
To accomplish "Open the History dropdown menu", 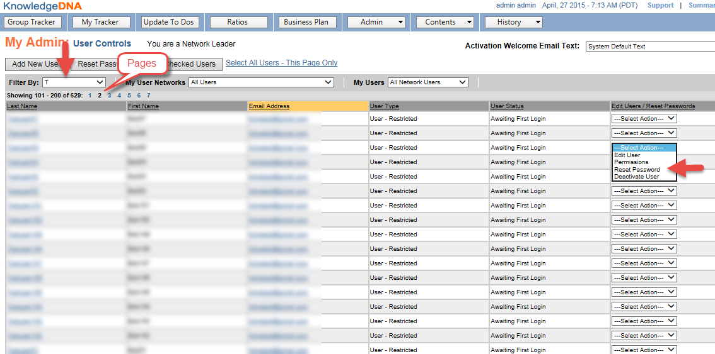I will click(x=513, y=22).
